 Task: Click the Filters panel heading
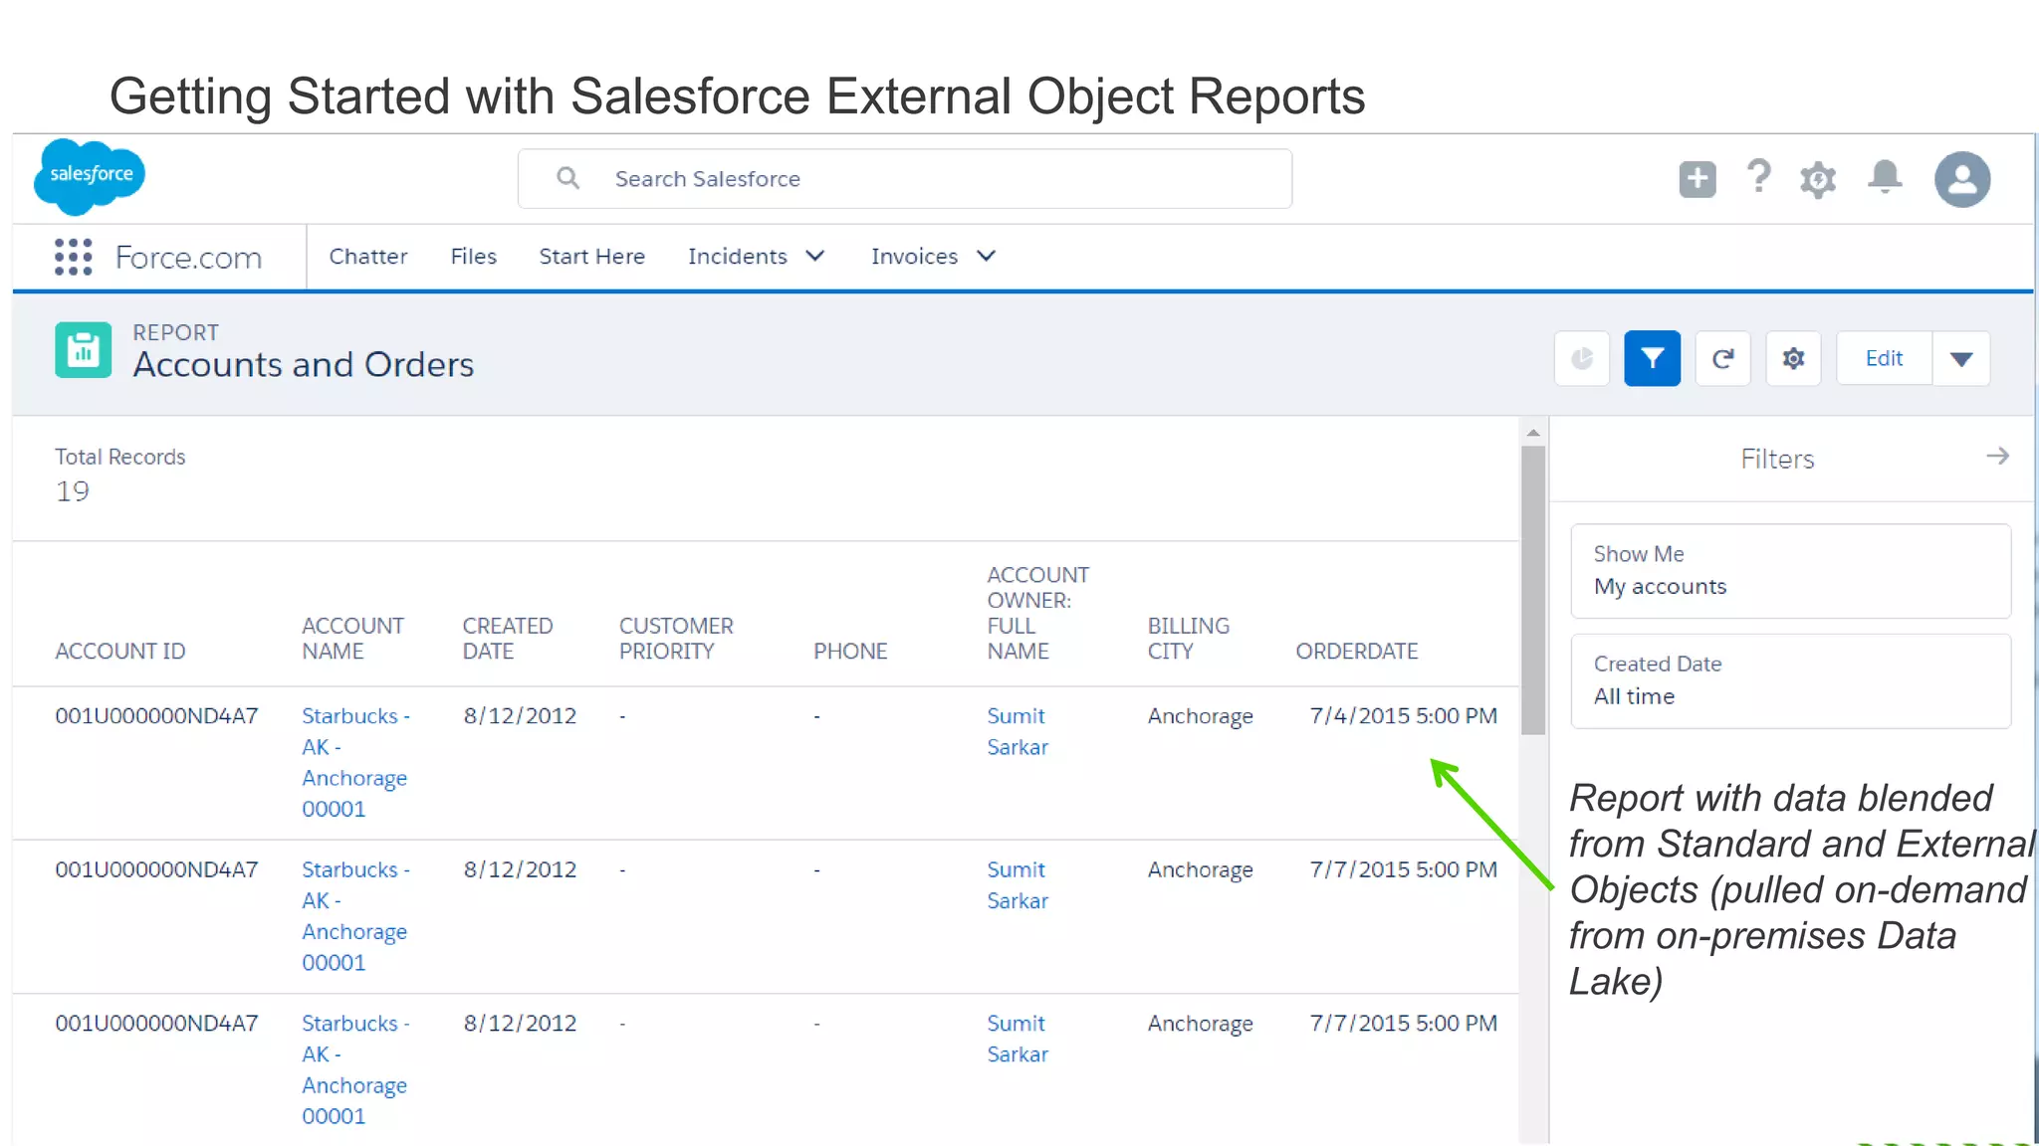pos(1777,459)
